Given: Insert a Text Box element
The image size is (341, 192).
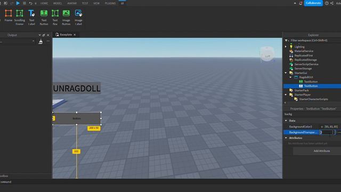Looking at the screenshot, I should 55,17.
